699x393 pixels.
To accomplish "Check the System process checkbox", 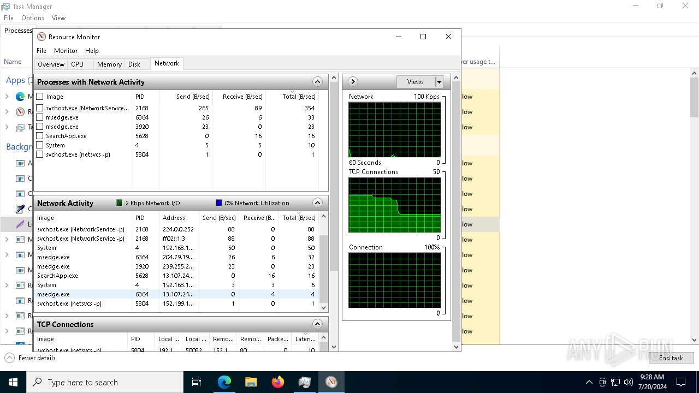I will (40, 145).
